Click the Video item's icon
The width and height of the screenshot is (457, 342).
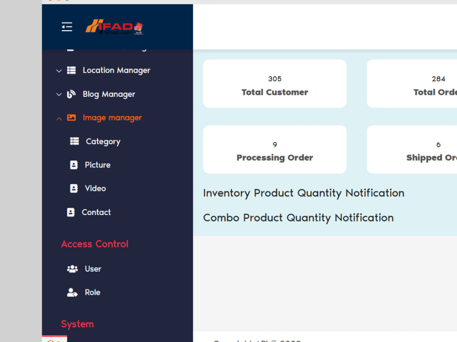(x=74, y=189)
